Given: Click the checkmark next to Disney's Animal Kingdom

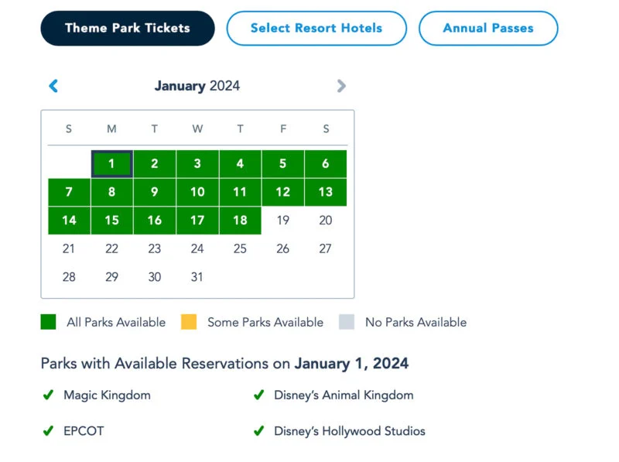Looking at the screenshot, I should (258, 395).
